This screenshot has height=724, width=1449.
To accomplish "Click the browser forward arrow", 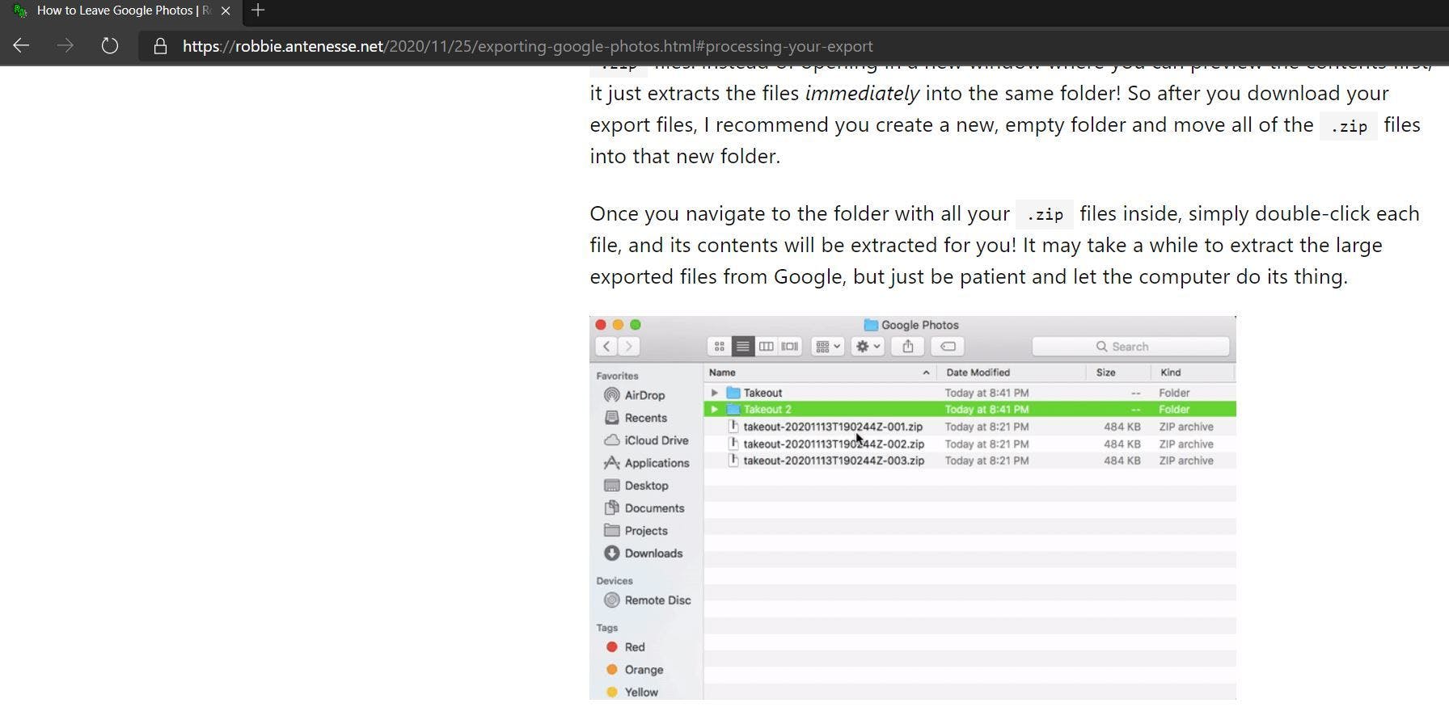I will [65, 46].
